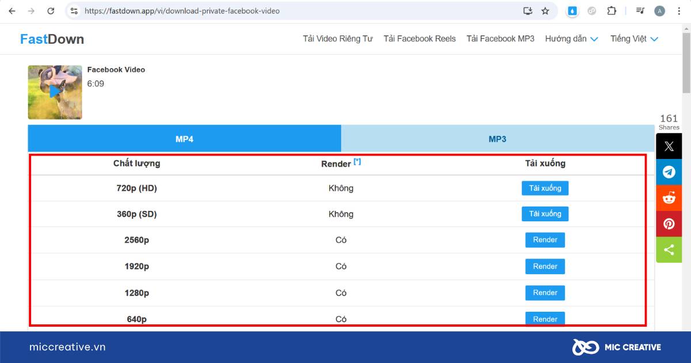Viewport: 691px width, 363px height.
Task: Open Tải Video Riêng Tư page
Action: pyautogui.click(x=338, y=39)
